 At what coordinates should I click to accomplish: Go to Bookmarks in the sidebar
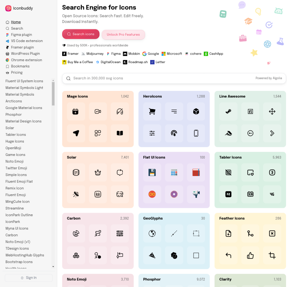(x=20, y=66)
